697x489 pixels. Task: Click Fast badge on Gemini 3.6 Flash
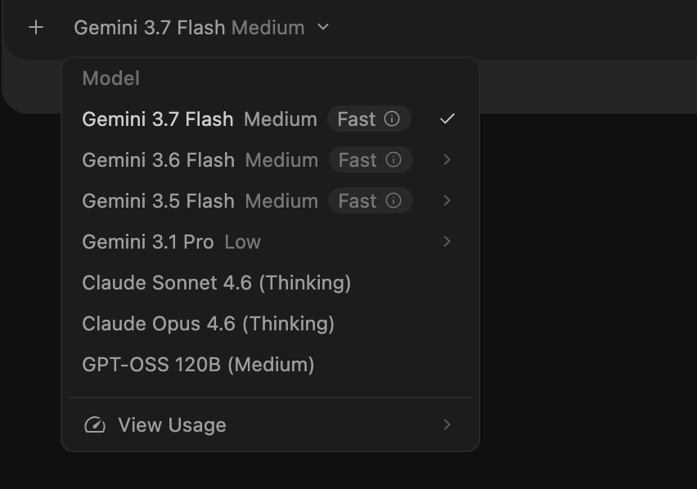pyautogui.click(x=371, y=159)
